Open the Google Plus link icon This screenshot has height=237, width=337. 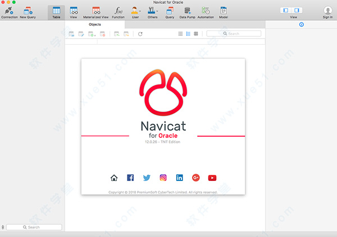[x=196, y=178]
